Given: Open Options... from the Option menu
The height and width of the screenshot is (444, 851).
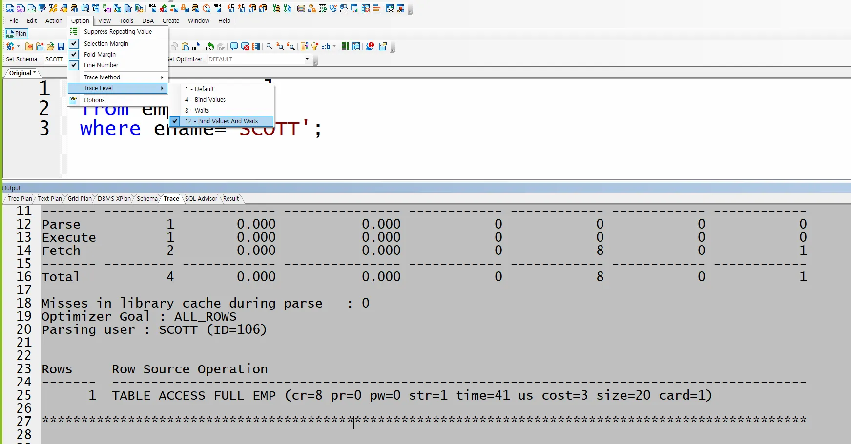Looking at the screenshot, I should 118,100.
